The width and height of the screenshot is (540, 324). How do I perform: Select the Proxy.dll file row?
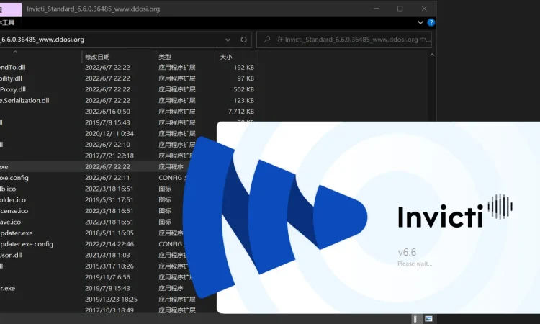pyautogui.click(x=129, y=89)
